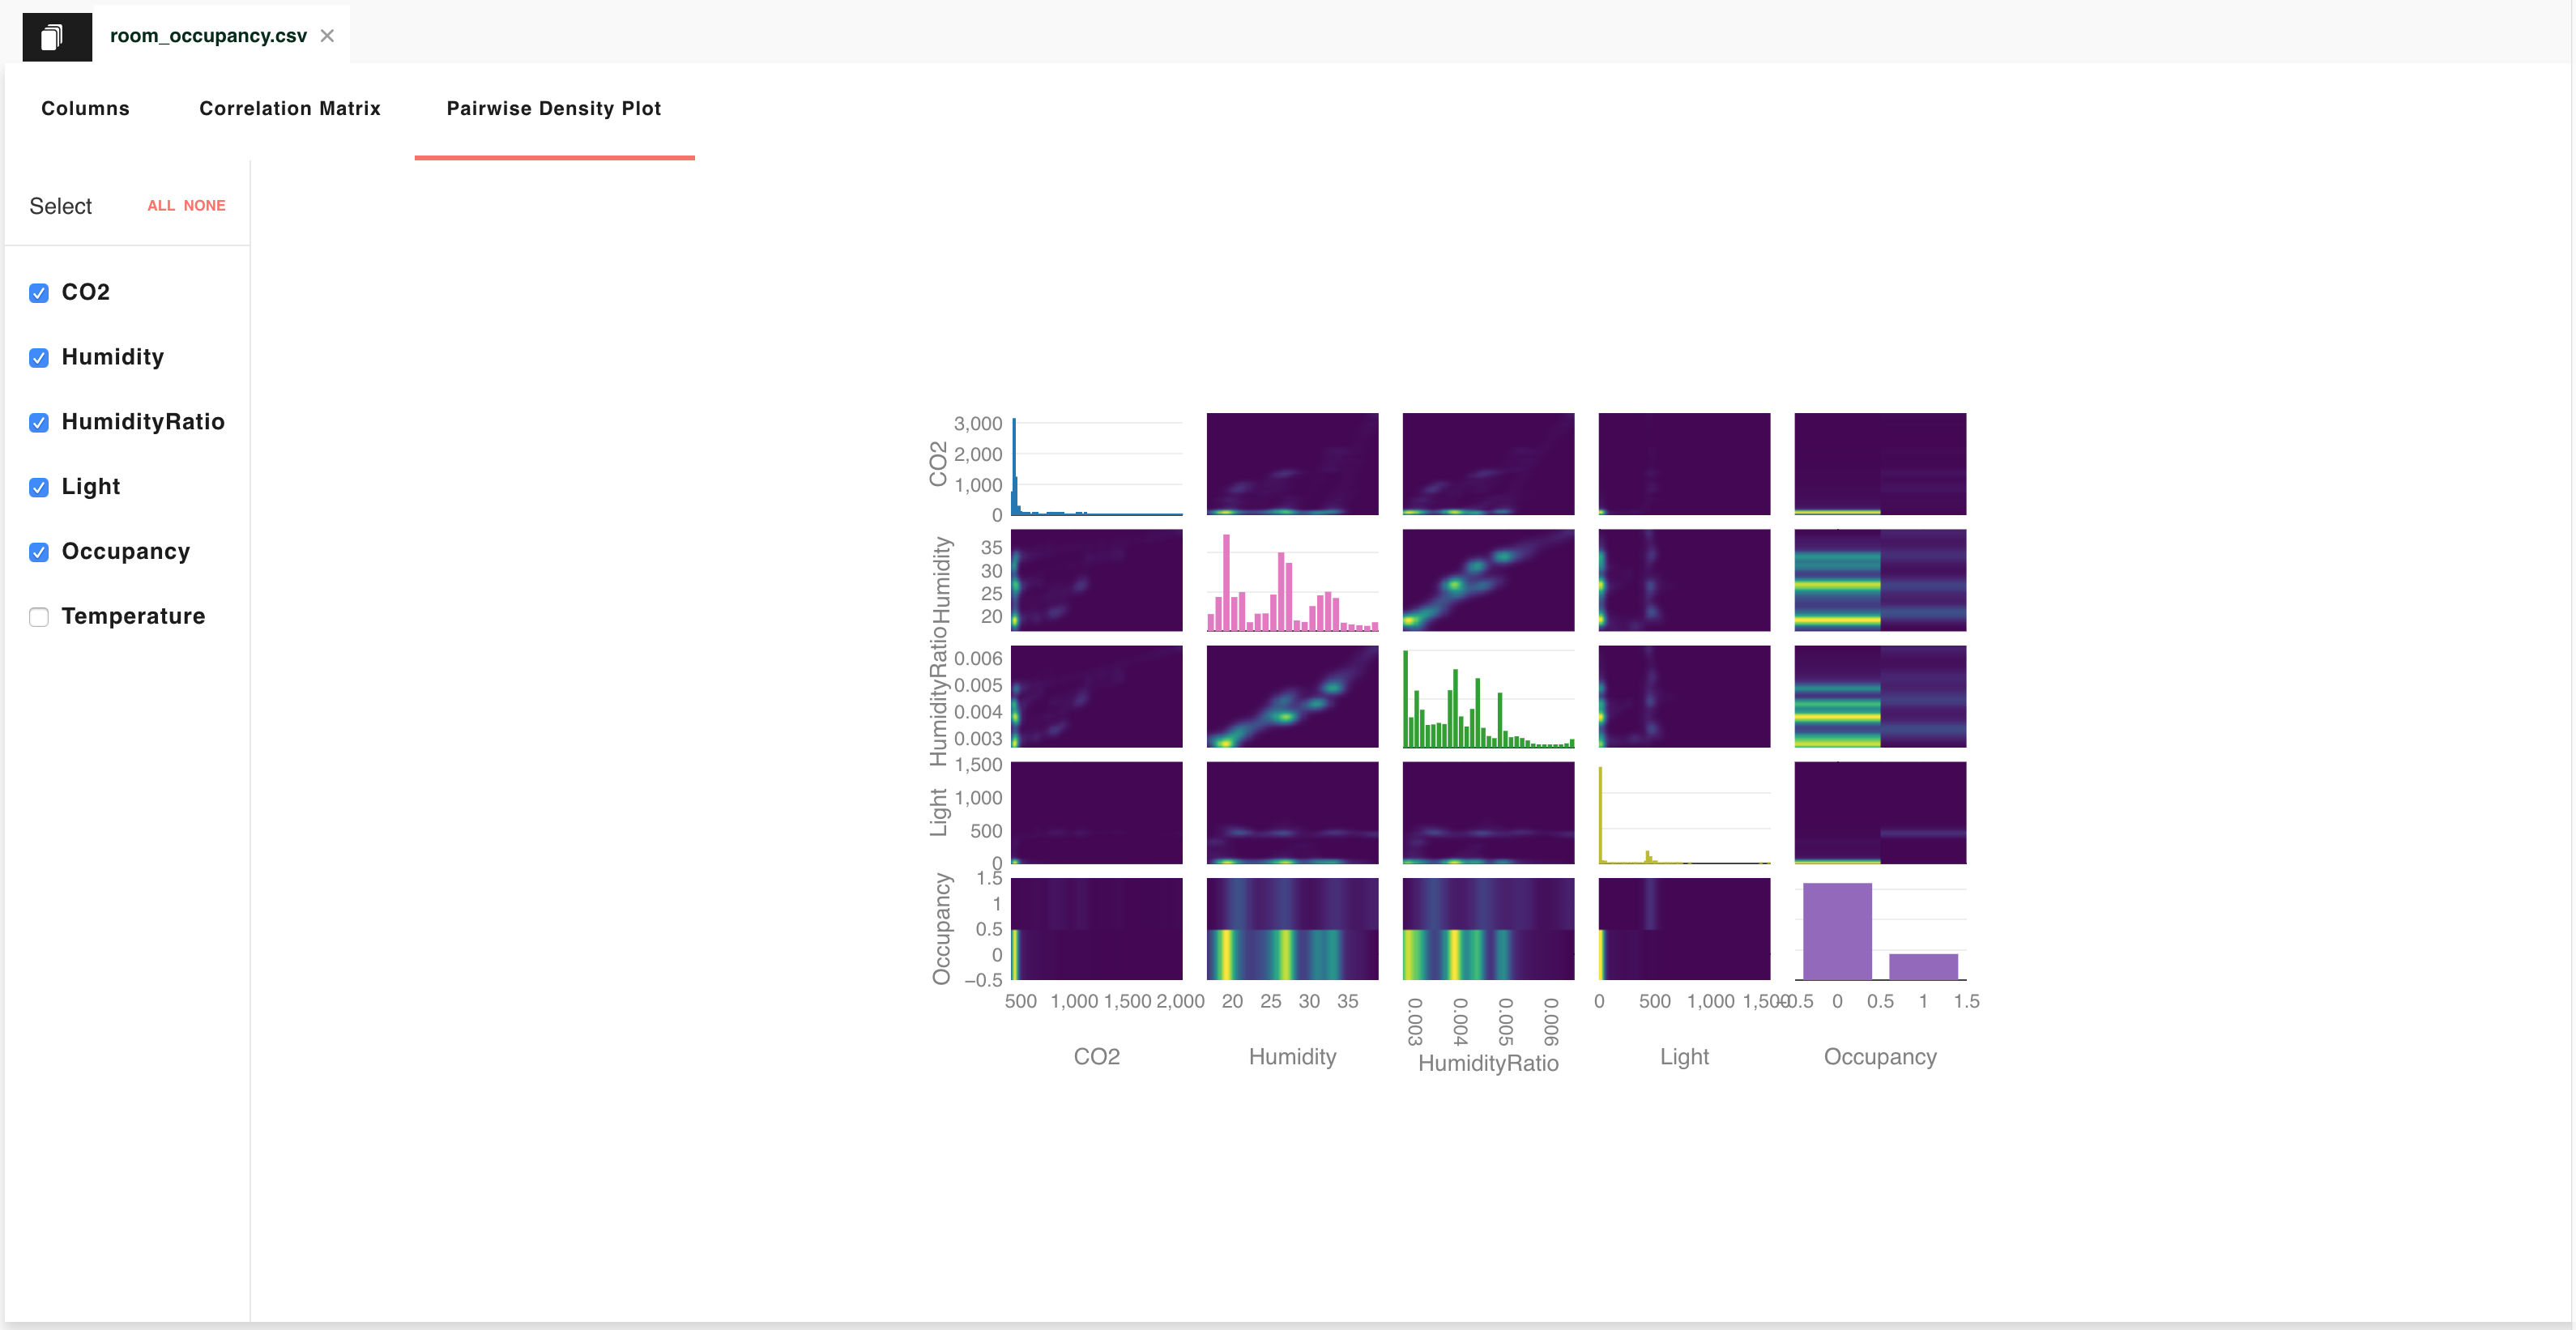2576x1330 pixels.
Task: Disable the HumidityRatio checkbox
Action: (39, 423)
